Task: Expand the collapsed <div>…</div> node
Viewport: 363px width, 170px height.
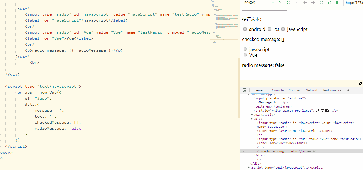Action: (252, 115)
